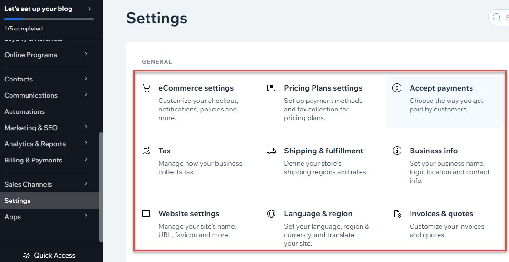The image size is (509, 262).
Task: Expand the Apps menu chevron
Action: point(86,216)
